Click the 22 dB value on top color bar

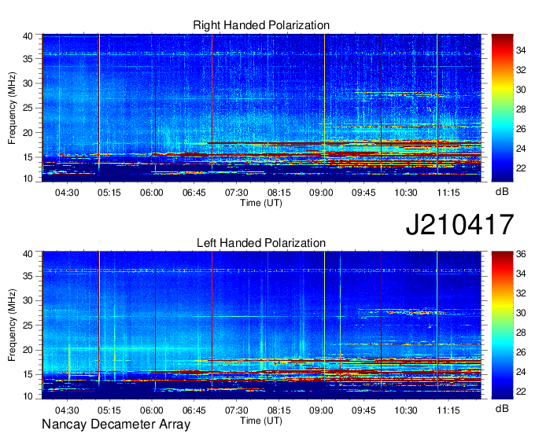click(521, 168)
